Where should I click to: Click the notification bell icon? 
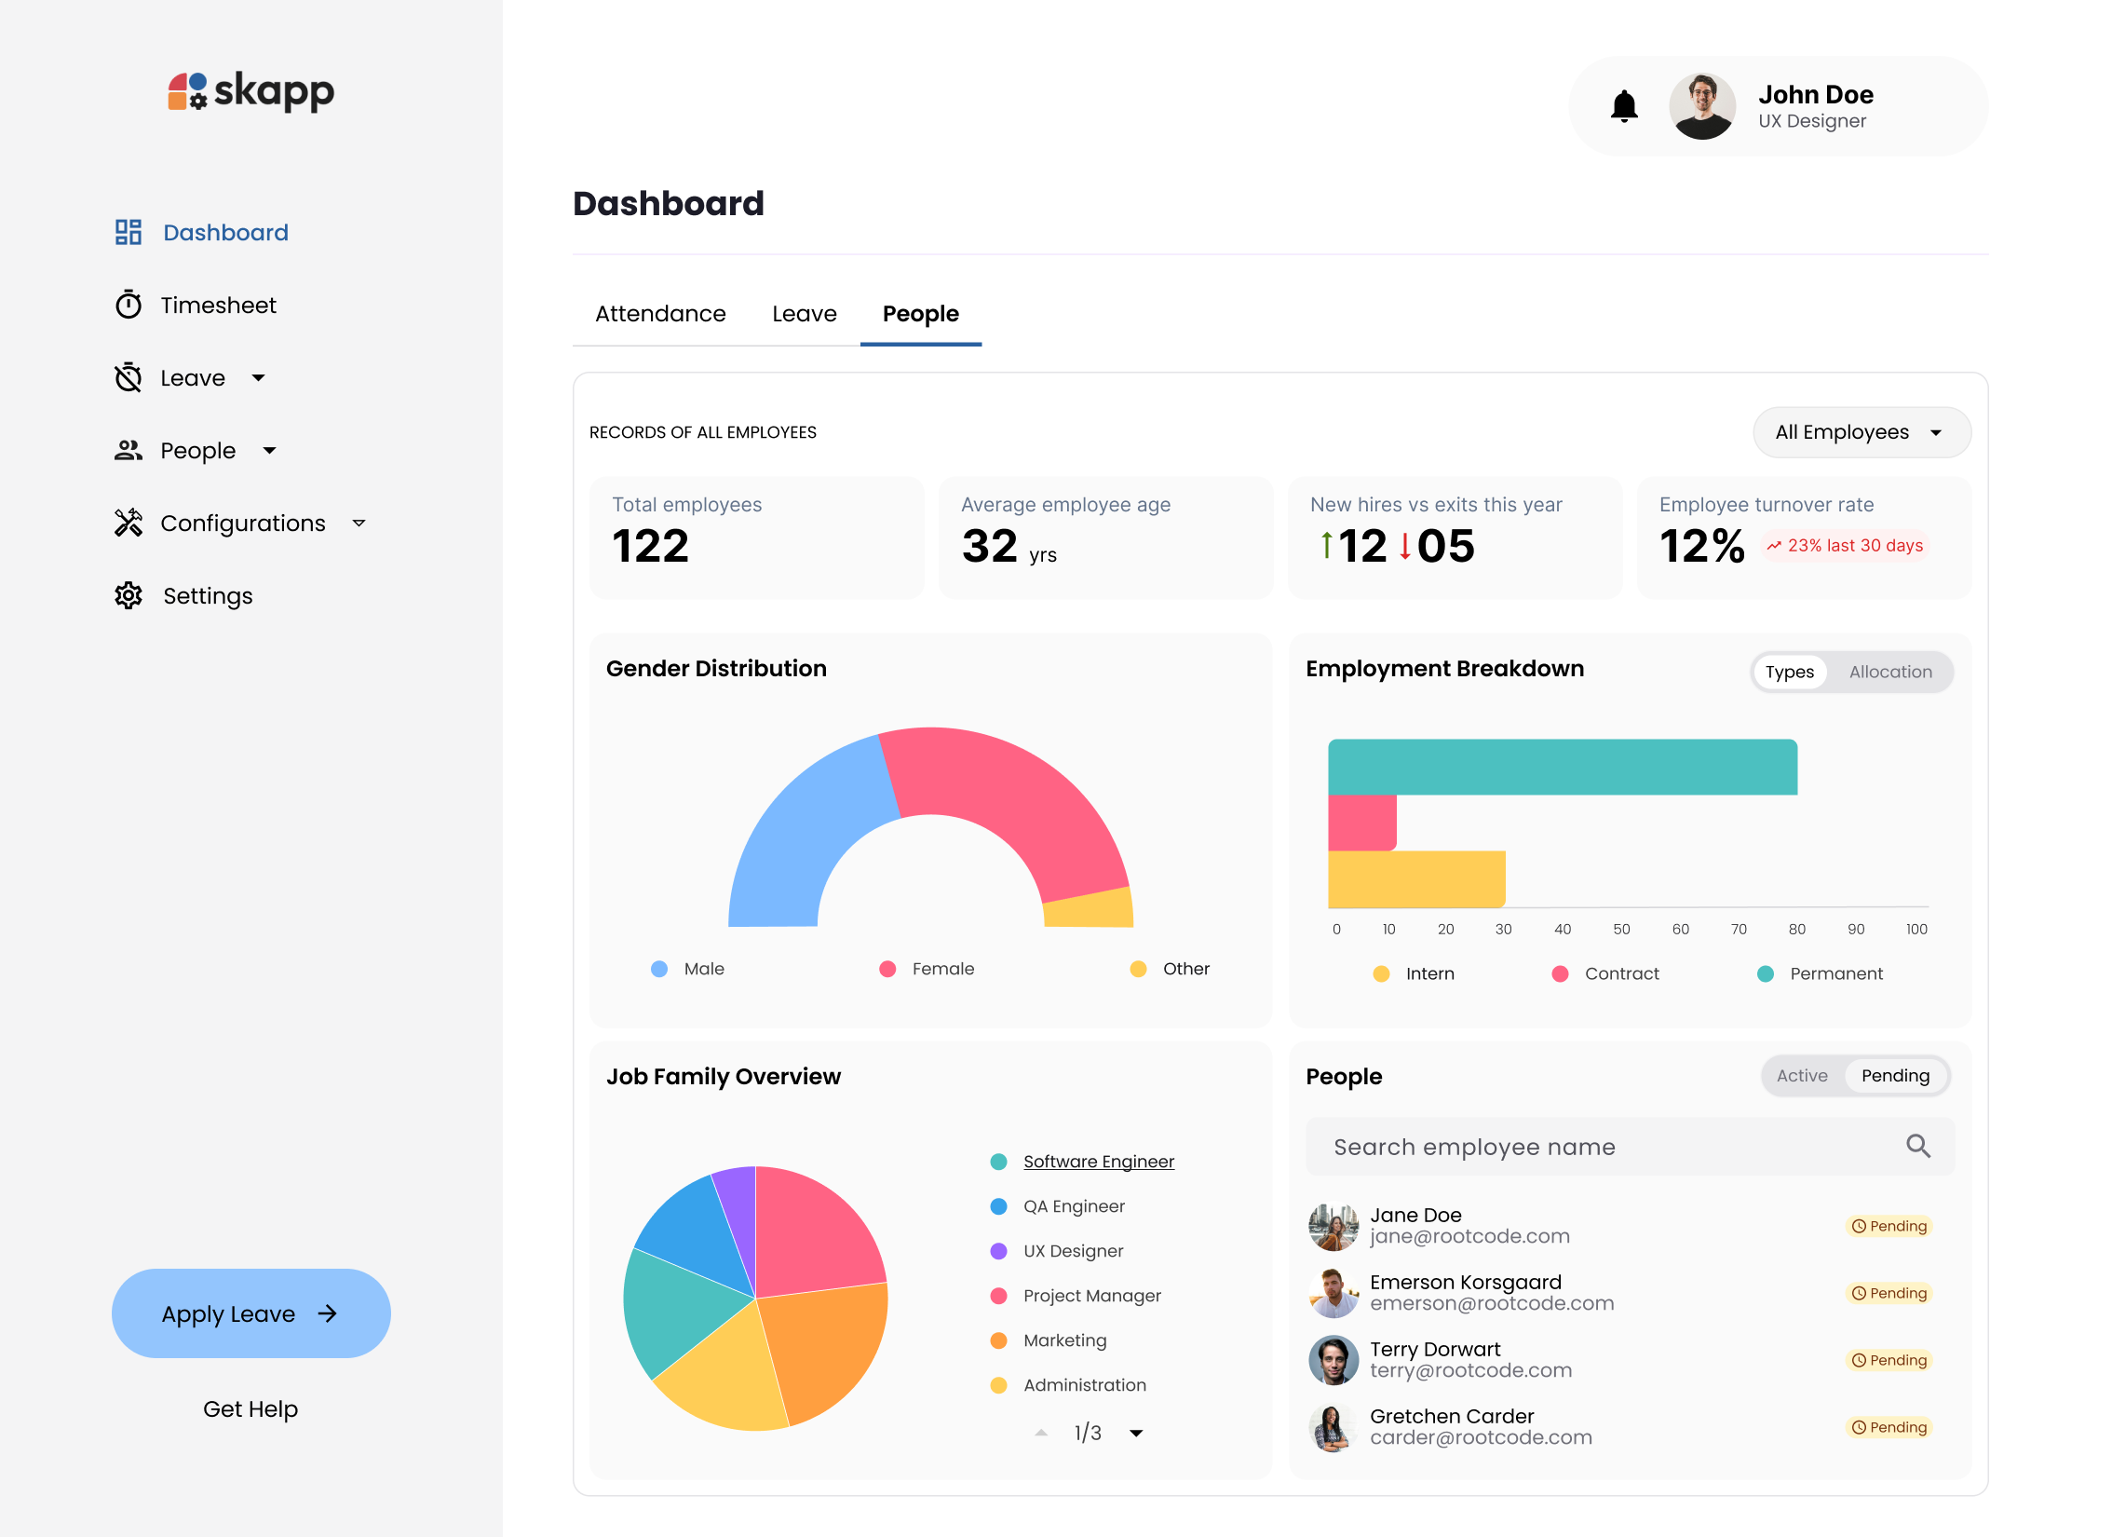click(1626, 105)
